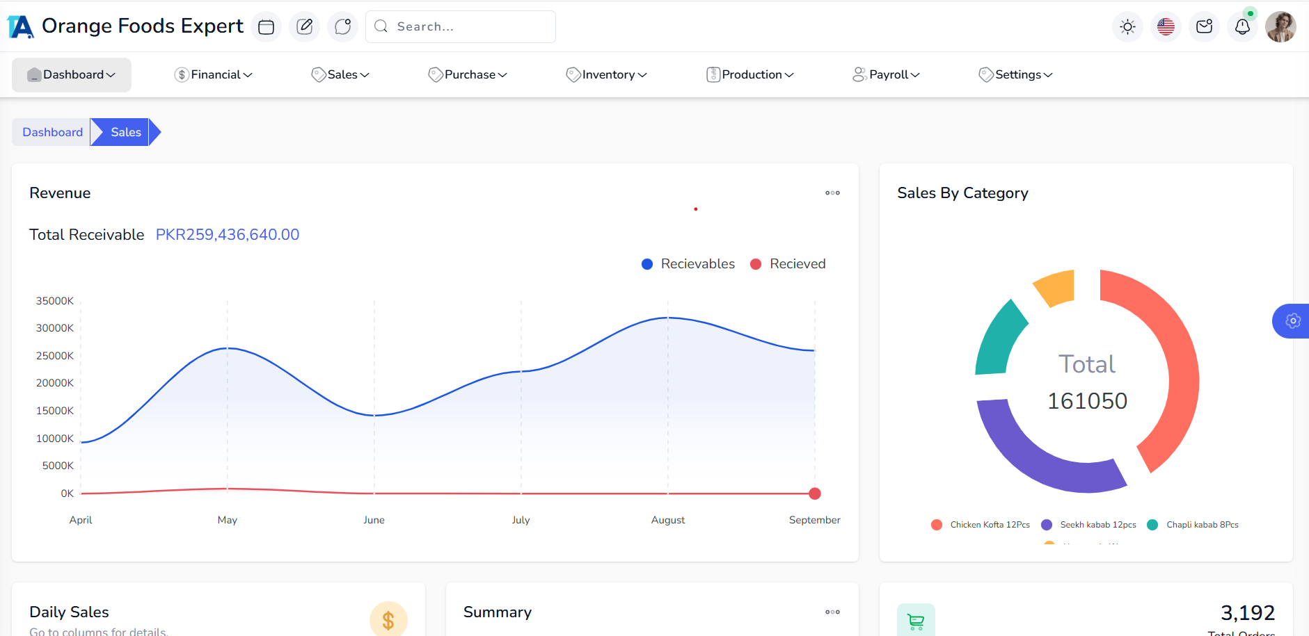This screenshot has width=1309, height=636.
Task: Click the edit note pencil icon
Action: (304, 27)
